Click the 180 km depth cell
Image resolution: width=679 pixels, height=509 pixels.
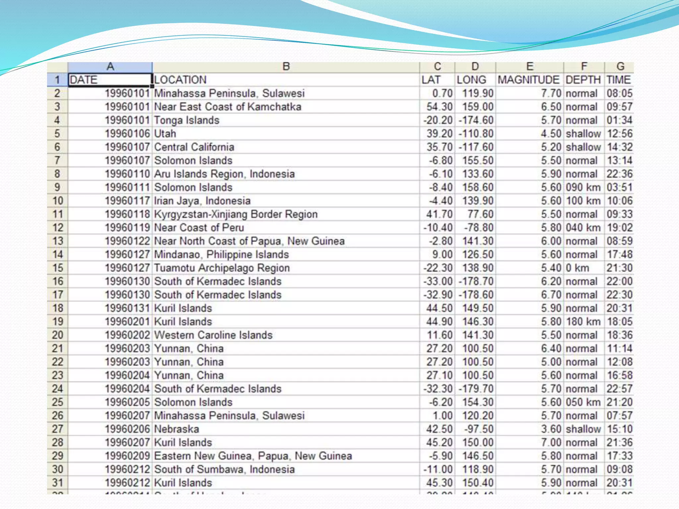584,321
